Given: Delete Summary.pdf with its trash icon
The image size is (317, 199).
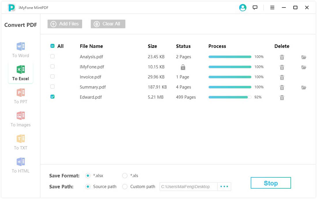Looking at the screenshot, I should (x=282, y=88).
